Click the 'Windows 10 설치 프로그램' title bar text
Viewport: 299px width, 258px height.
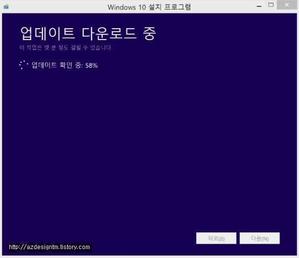[x=149, y=7]
